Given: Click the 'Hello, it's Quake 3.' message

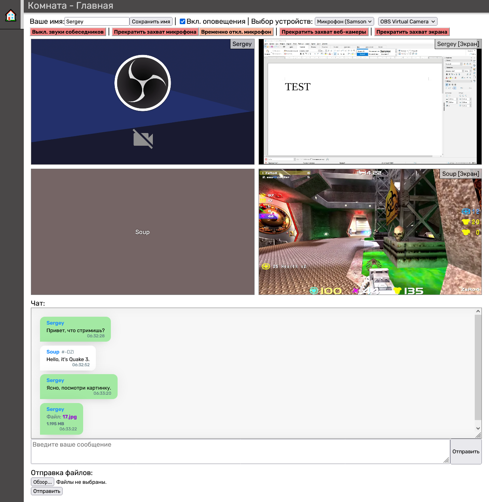Looking at the screenshot, I should tap(68, 359).
